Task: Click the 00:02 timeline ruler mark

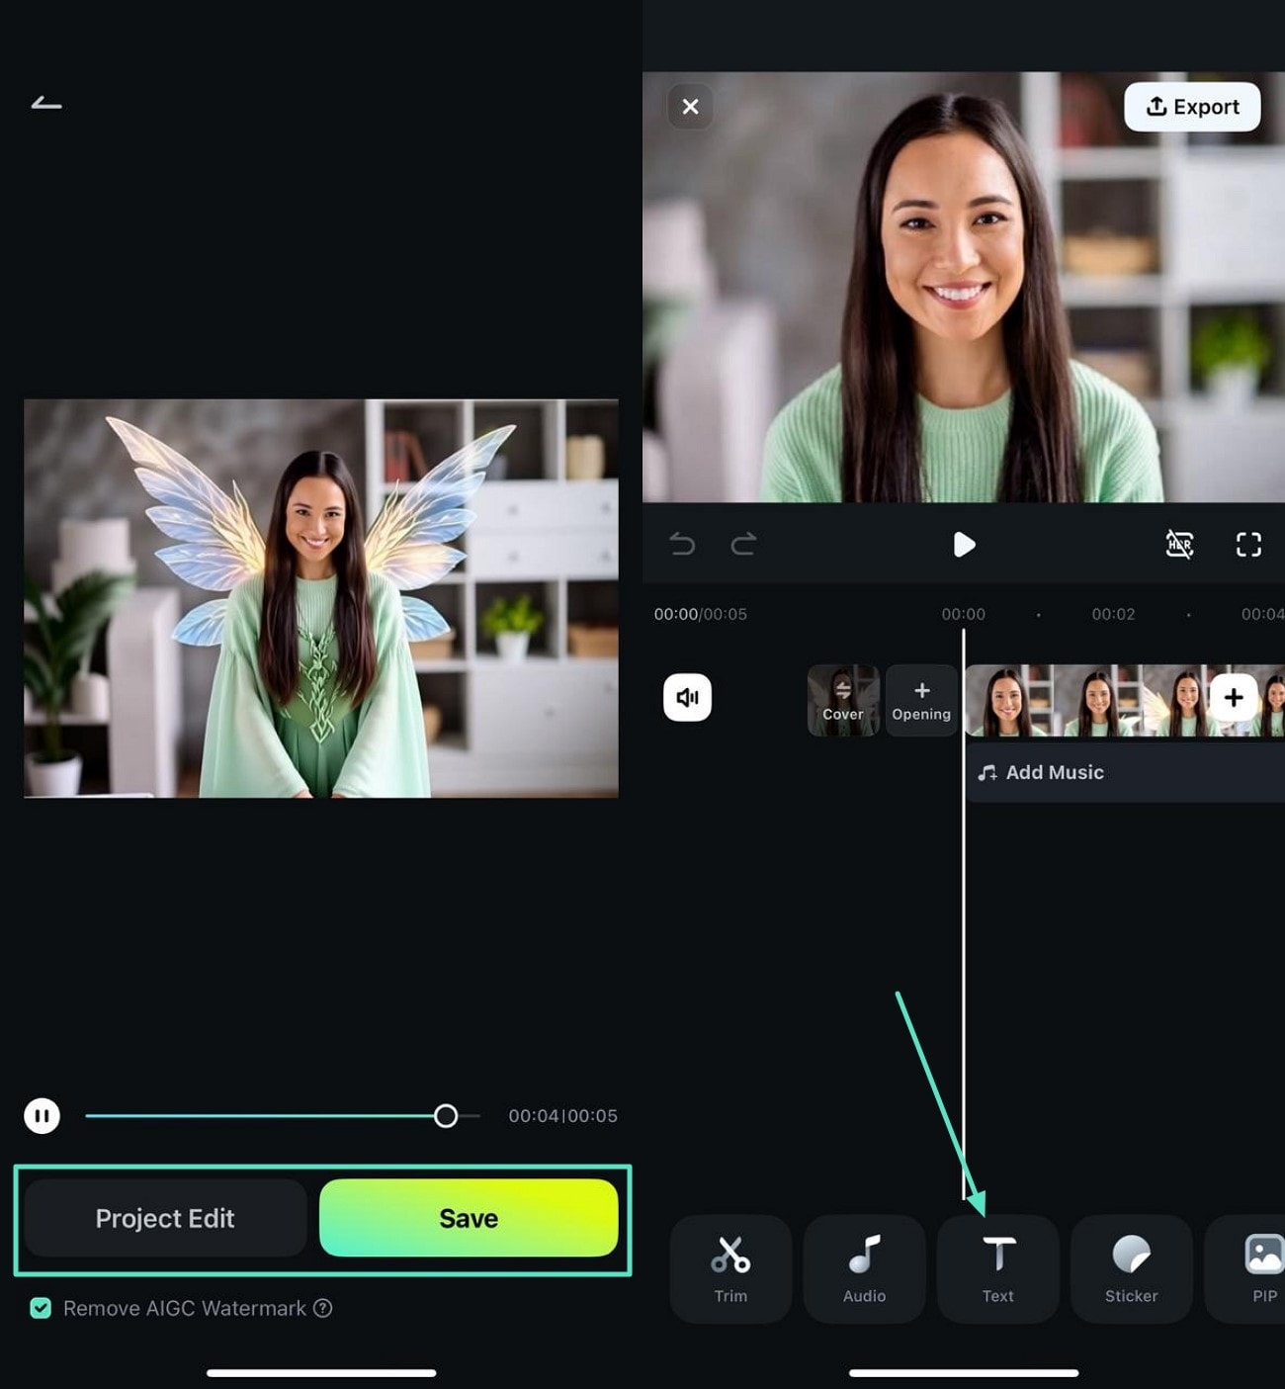Action: (x=1113, y=614)
